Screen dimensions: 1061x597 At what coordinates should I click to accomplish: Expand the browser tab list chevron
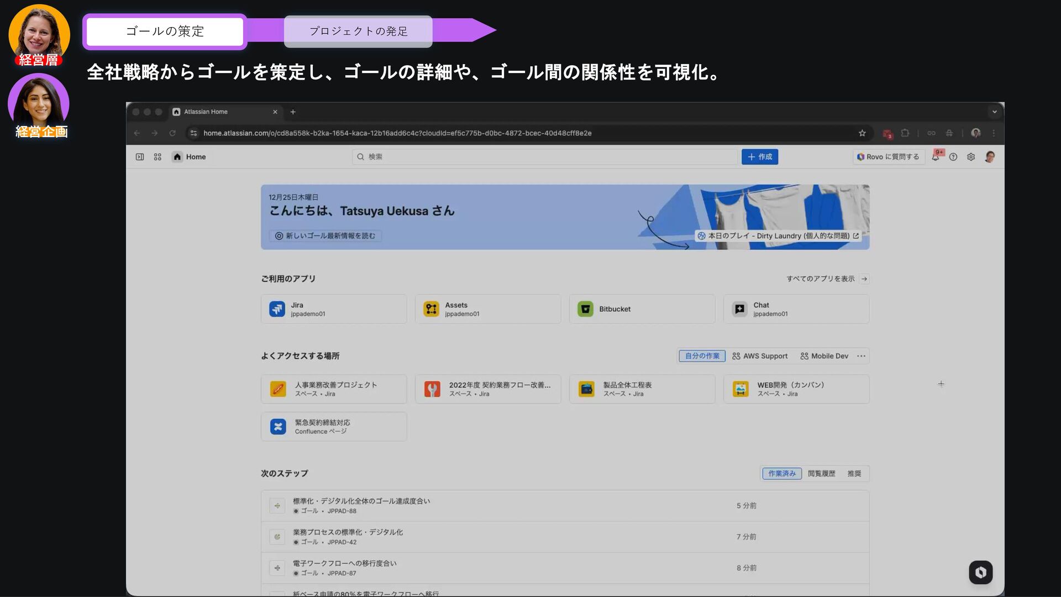point(995,112)
